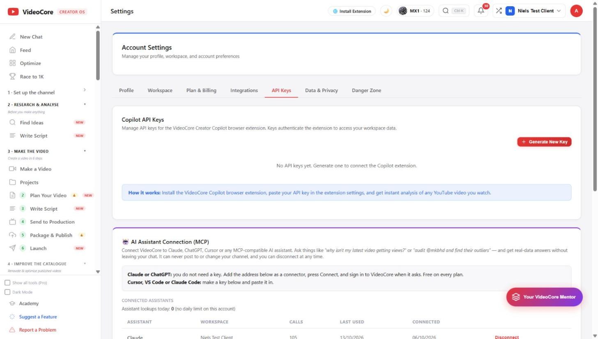598x339 pixels.
Task: Open Your VideoCore Mentor
Action: click(544, 297)
